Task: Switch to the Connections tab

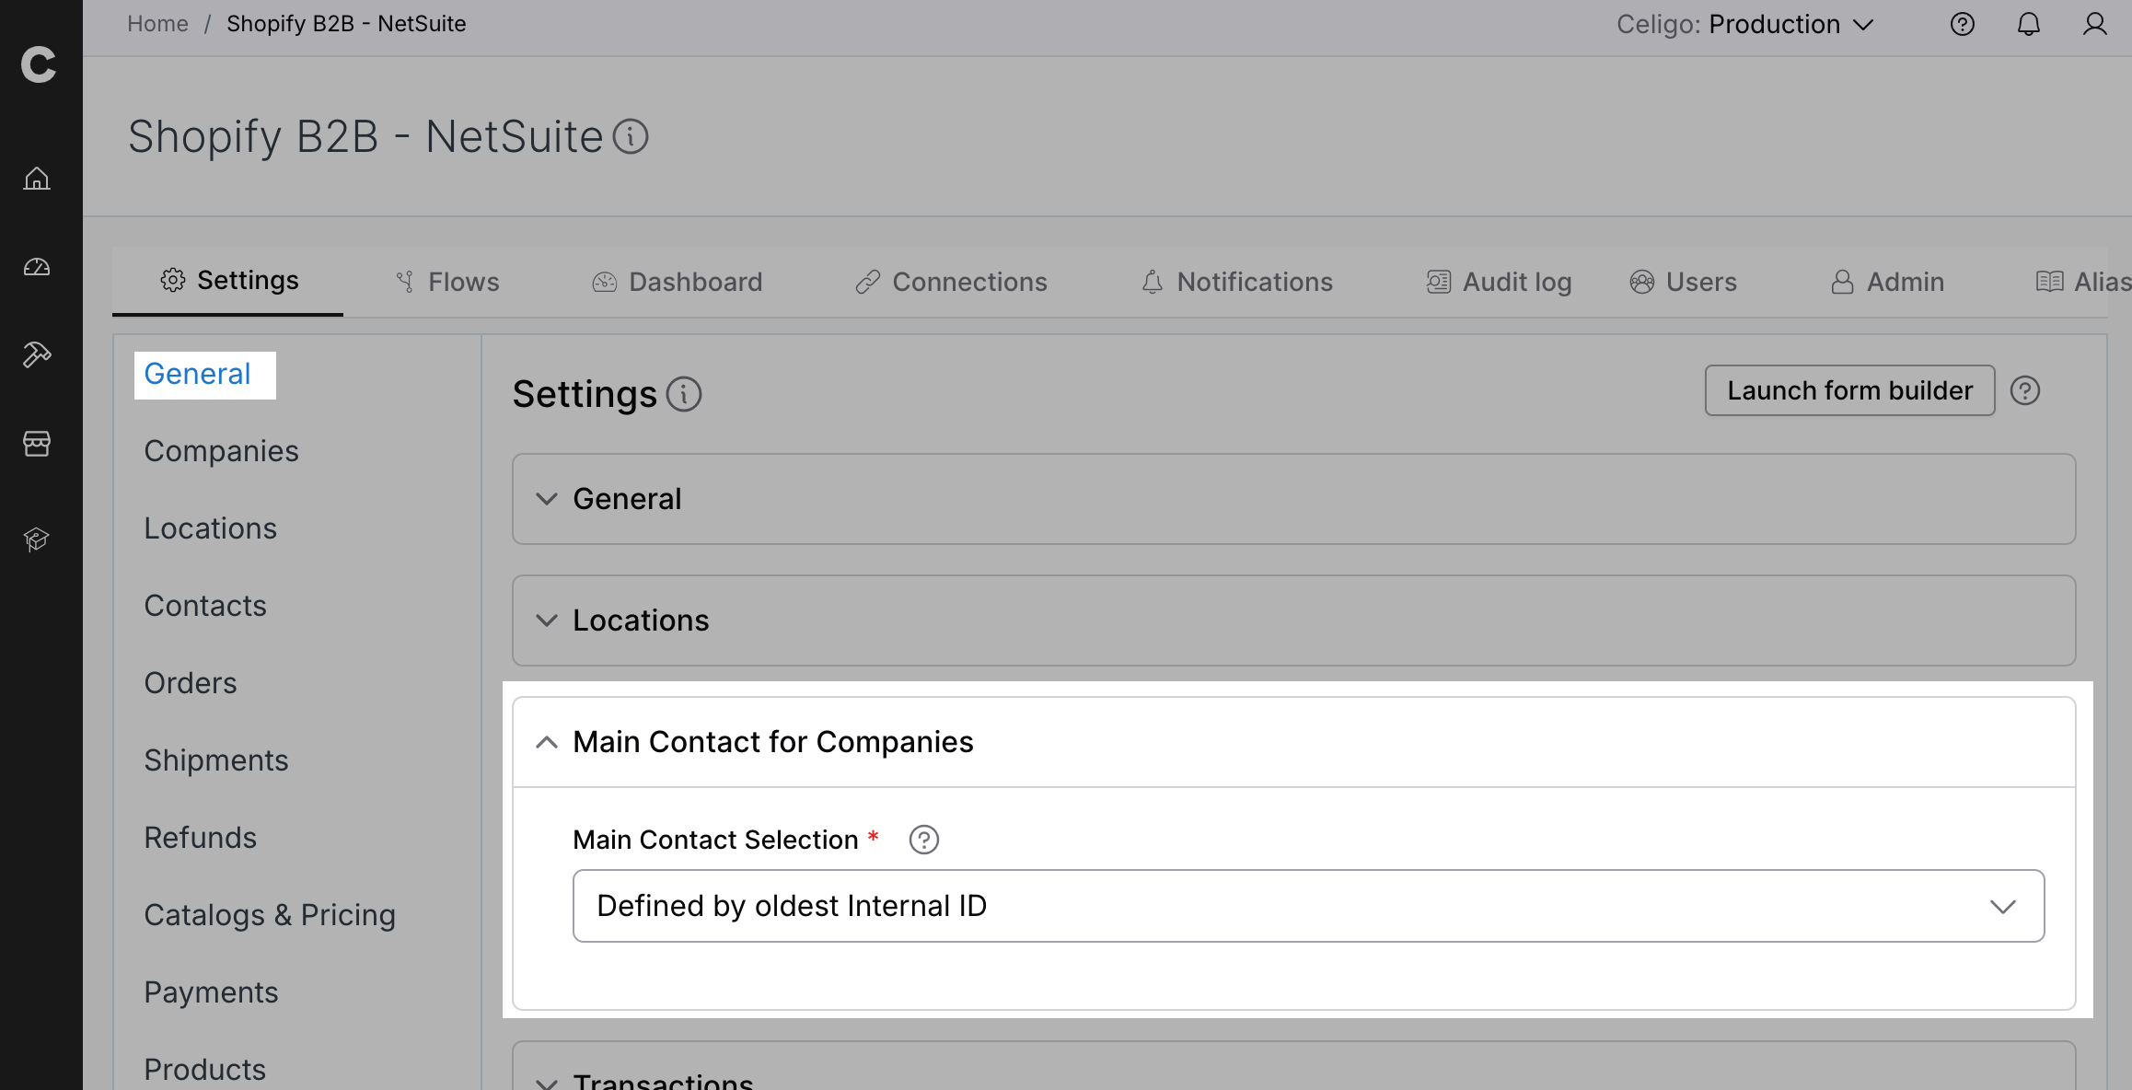Action: click(951, 282)
